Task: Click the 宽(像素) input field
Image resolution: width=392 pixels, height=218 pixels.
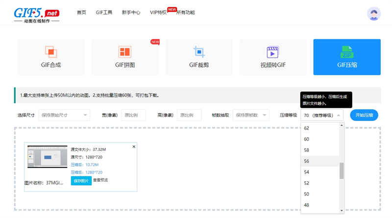Action: click(133, 115)
